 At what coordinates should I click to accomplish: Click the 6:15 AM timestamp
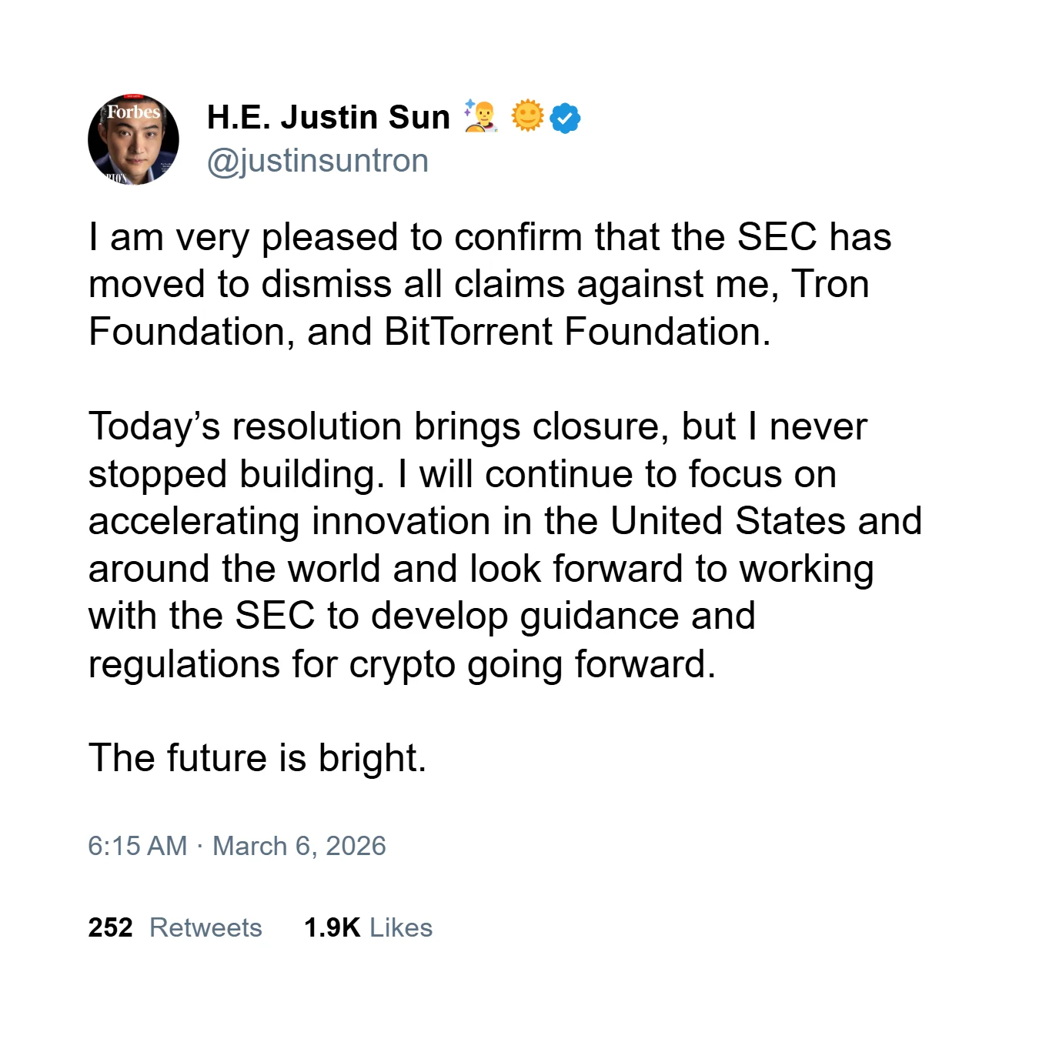pos(137,846)
